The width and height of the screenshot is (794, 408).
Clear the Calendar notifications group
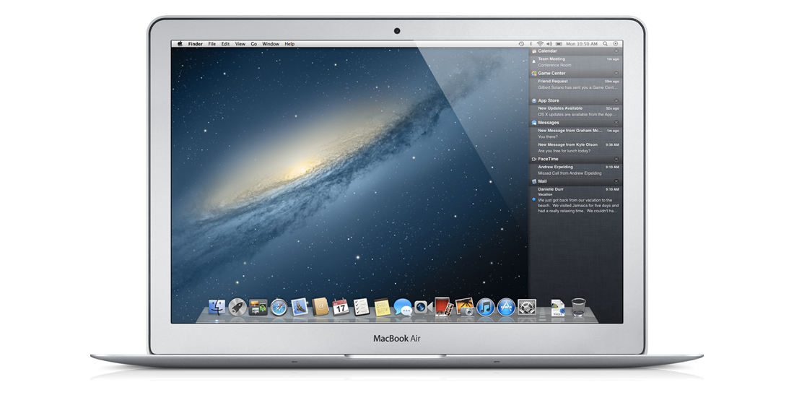[616, 51]
